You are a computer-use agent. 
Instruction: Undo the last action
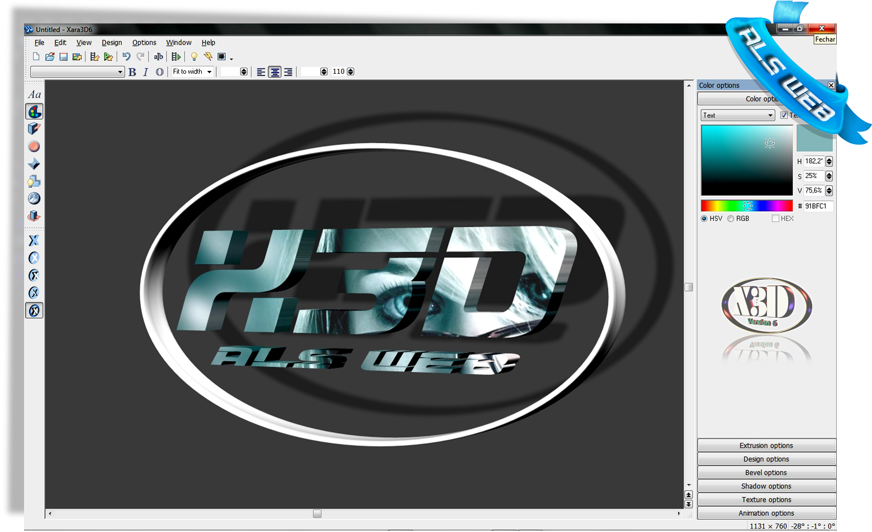pyautogui.click(x=126, y=56)
